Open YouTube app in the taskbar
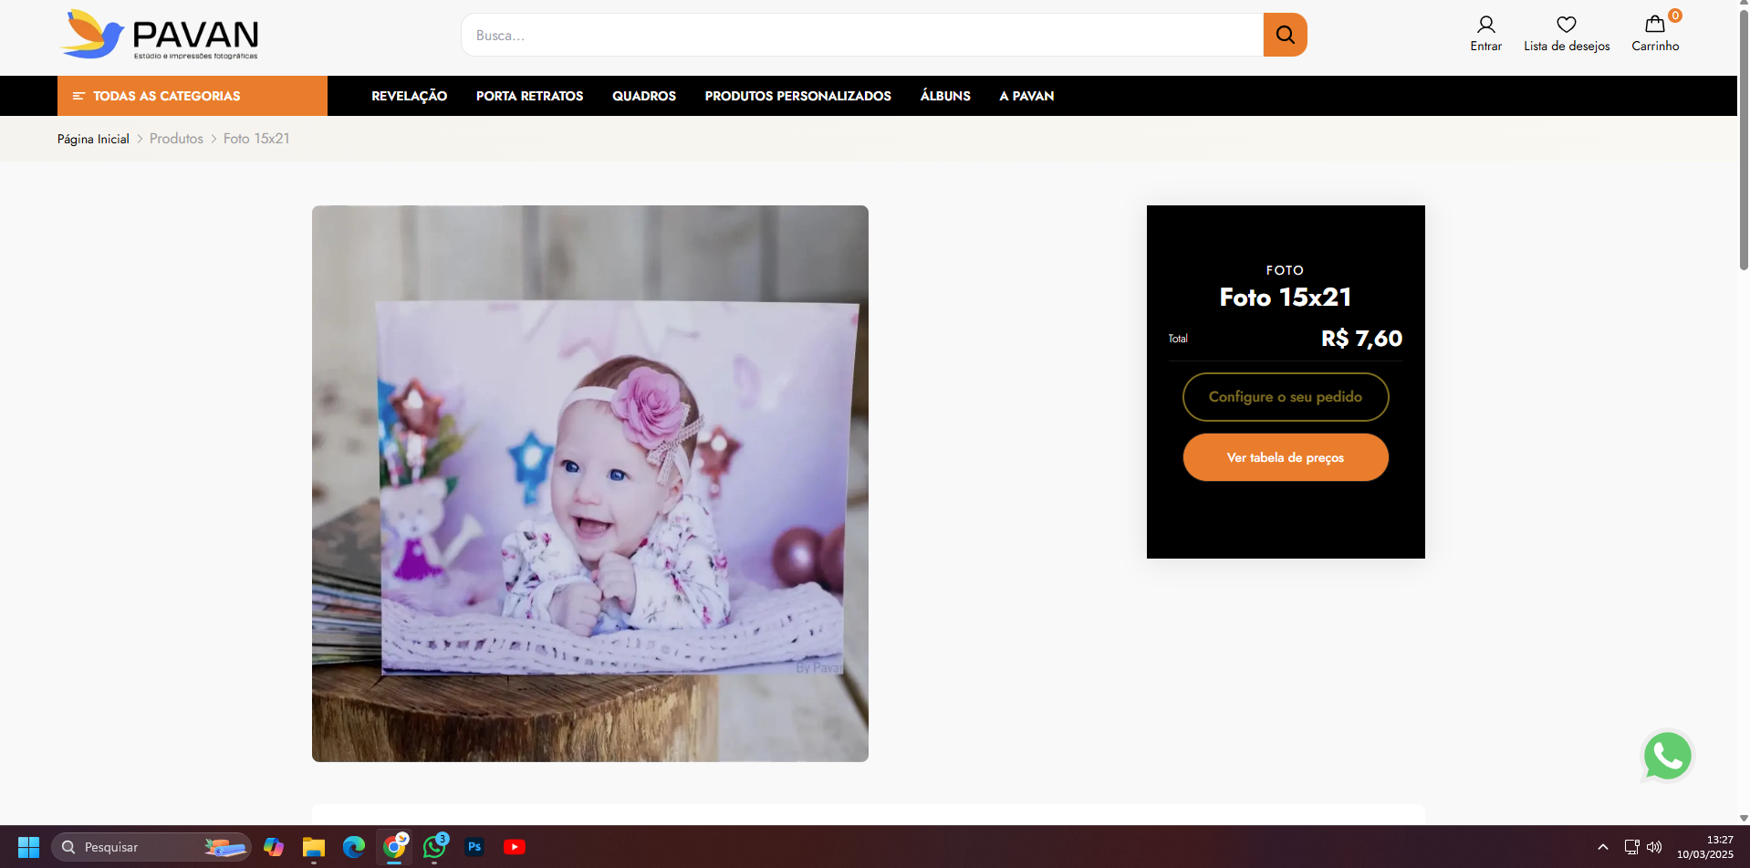The height and width of the screenshot is (868, 1750). pyautogui.click(x=515, y=847)
